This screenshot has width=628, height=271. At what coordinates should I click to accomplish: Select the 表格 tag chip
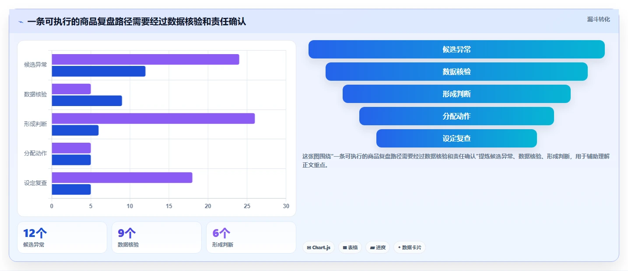click(x=350, y=247)
